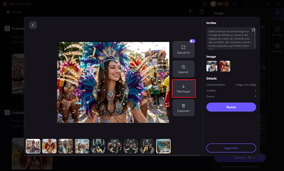Viewport: 284px width, 171px height.
Task: Open the eighth fisheye selfie thumbnail
Action: click(x=147, y=146)
